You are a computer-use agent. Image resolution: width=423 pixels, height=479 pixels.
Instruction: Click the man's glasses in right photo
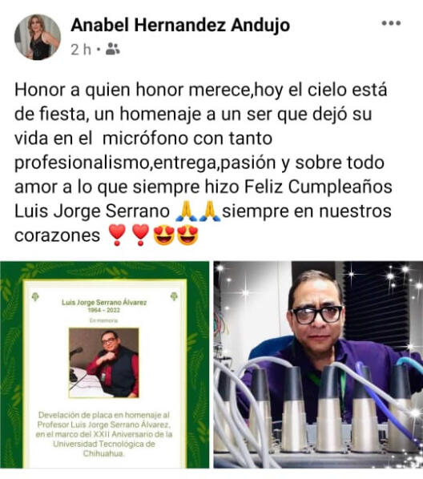tap(316, 315)
